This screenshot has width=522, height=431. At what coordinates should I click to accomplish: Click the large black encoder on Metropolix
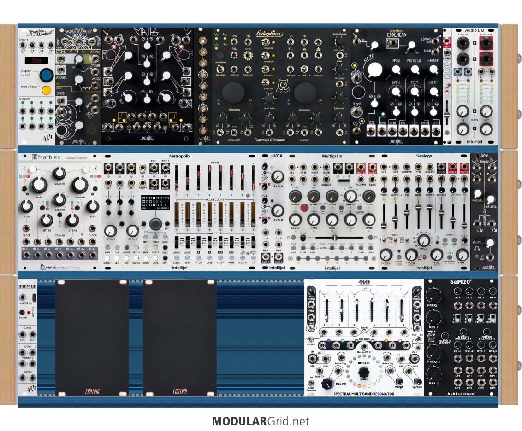coord(155,224)
